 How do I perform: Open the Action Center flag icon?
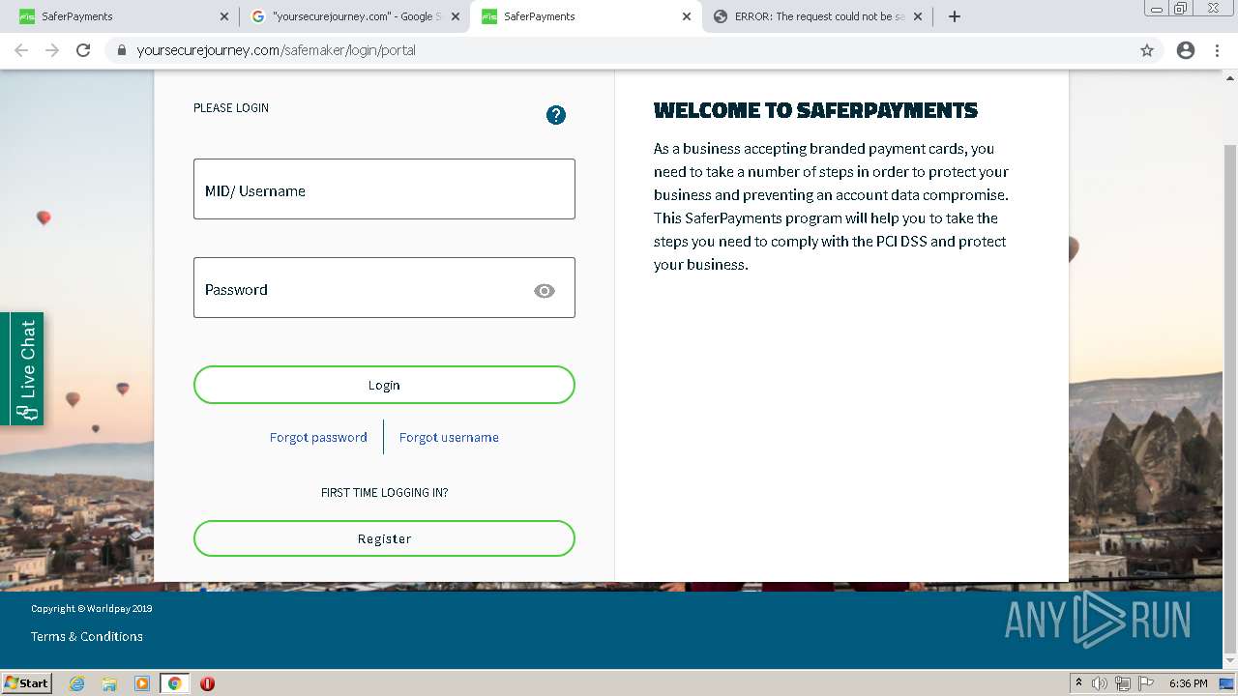click(x=1145, y=683)
